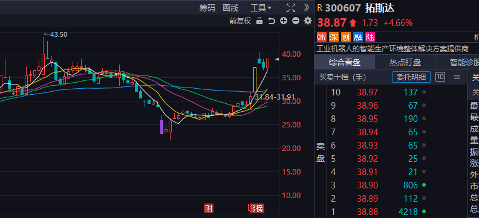Collapse panel with double chevron icon

click(307, 8)
